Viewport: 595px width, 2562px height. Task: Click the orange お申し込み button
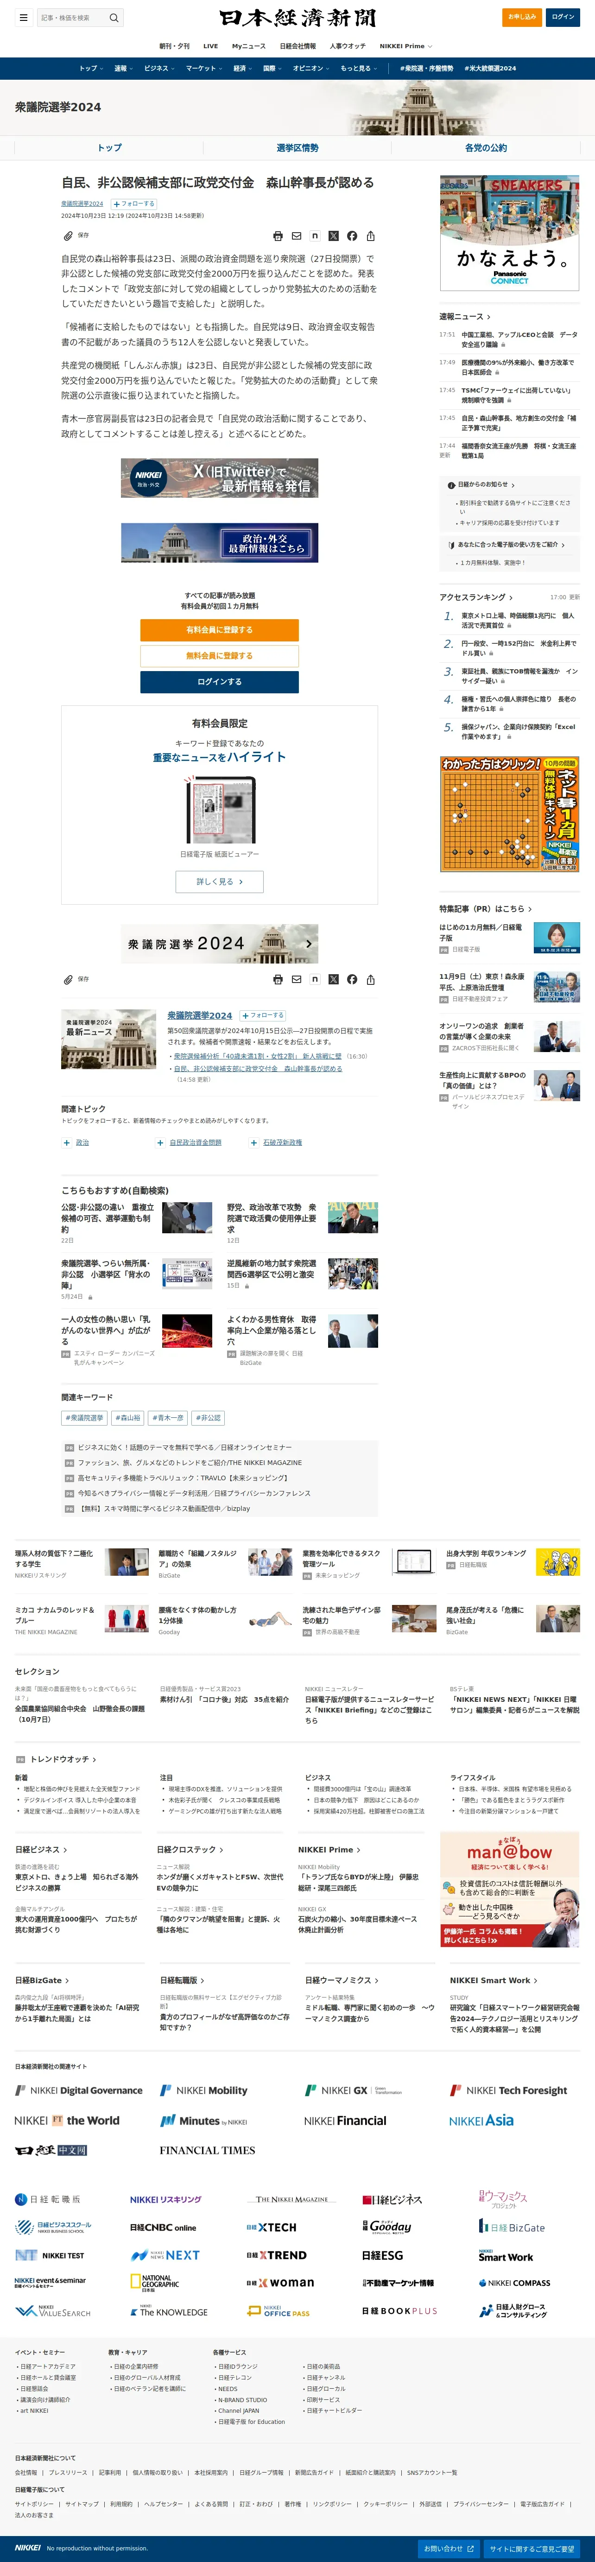point(522,17)
